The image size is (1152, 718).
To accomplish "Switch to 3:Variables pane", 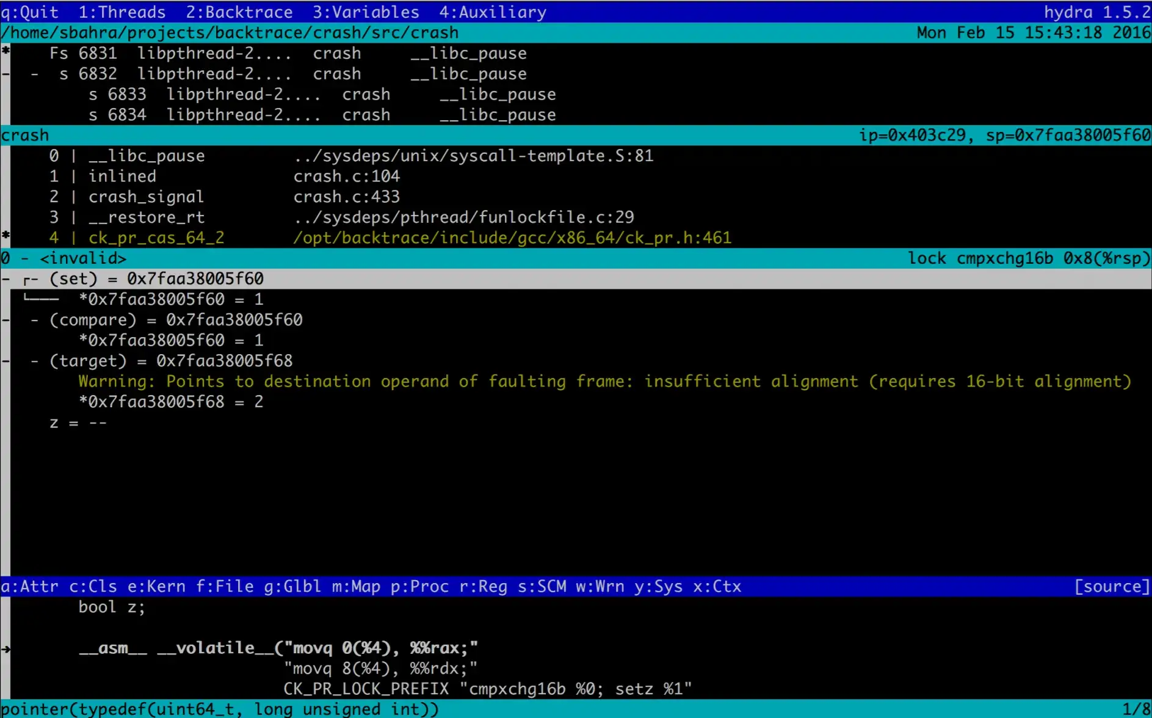I will [366, 12].
